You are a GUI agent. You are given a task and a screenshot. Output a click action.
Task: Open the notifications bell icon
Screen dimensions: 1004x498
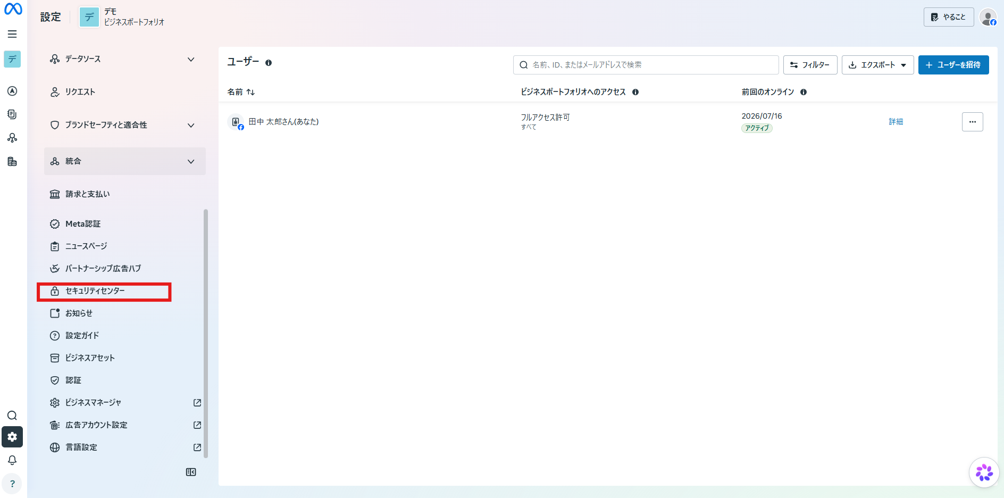coord(12,460)
